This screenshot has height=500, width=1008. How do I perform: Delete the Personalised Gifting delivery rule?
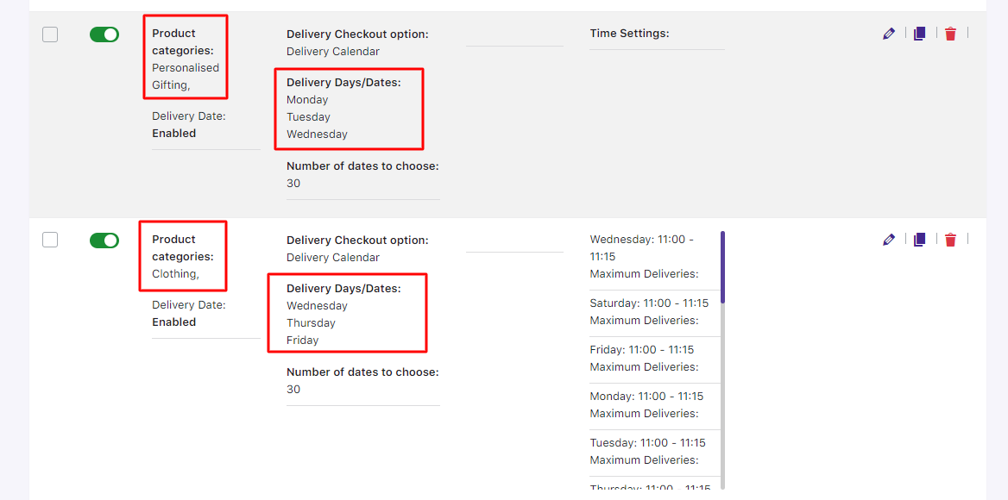[950, 34]
